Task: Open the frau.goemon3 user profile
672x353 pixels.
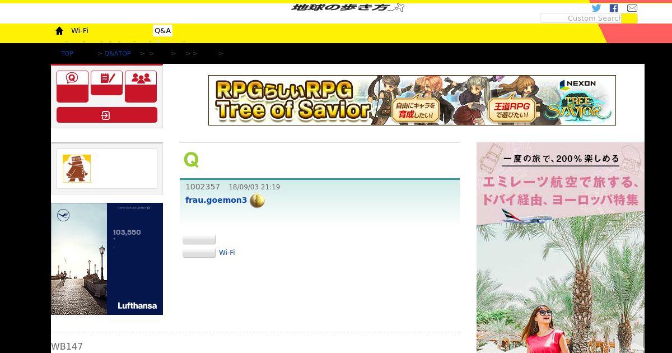Action: [x=216, y=200]
